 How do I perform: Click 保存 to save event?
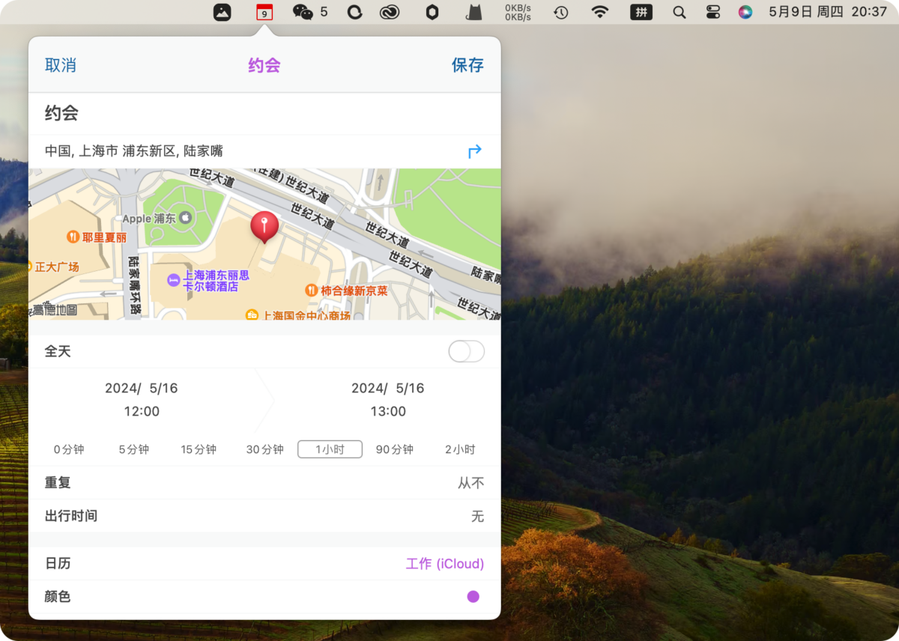[x=467, y=65]
